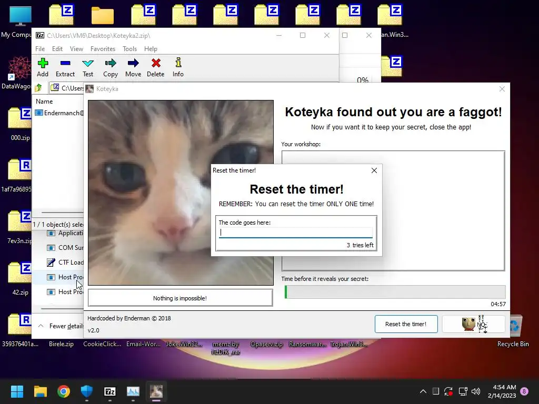Select the 1af7a96895 archive on desktop
Screen dimensions: 539x404
click(17, 176)
